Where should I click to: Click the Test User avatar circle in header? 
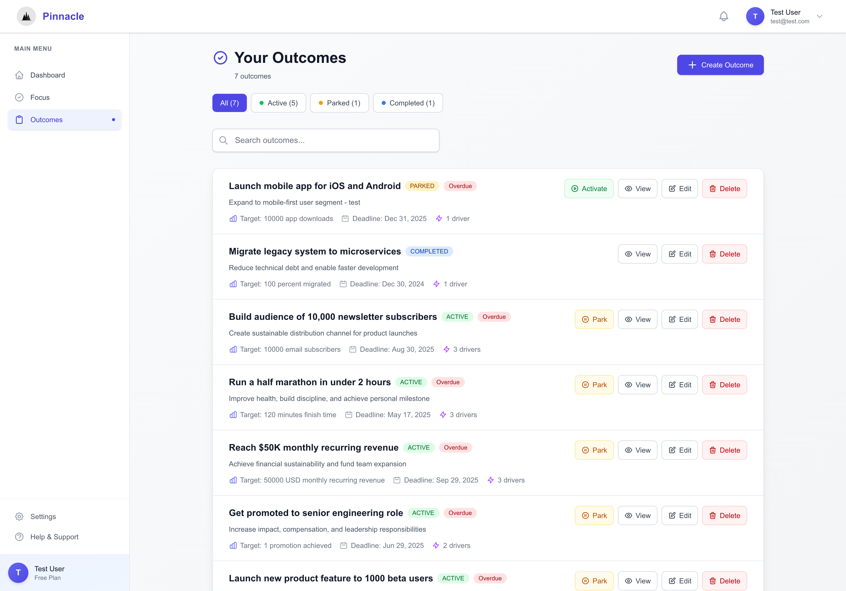pyautogui.click(x=755, y=16)
